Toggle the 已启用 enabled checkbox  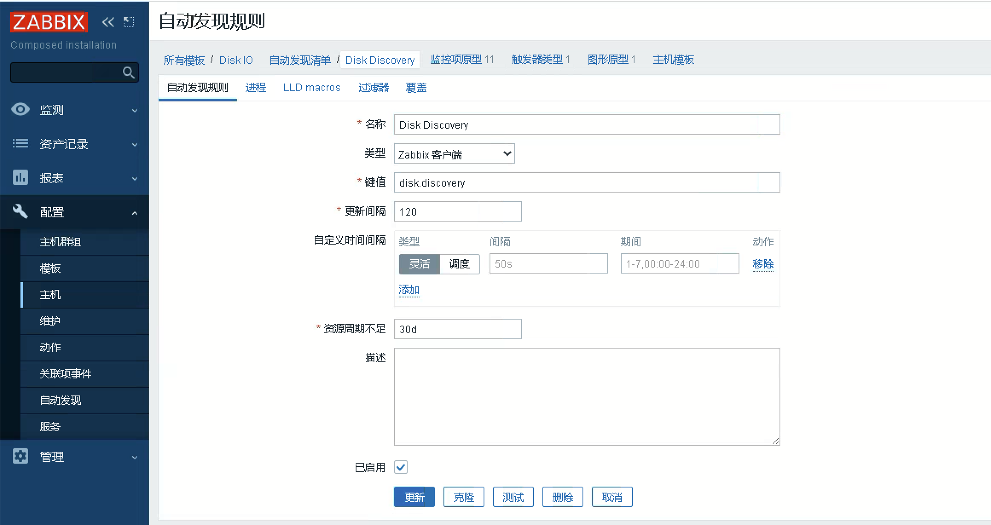(401, 467)
